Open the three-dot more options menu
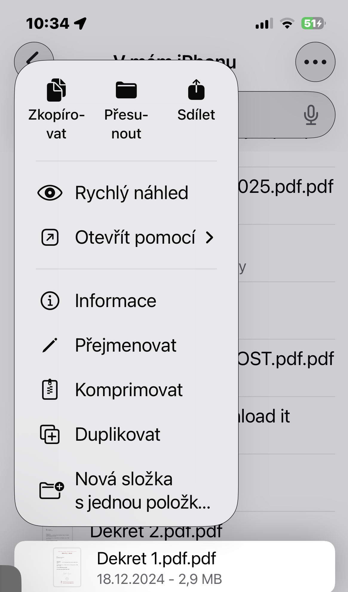Viewport: 348px width, 592px height. point(315,62)
